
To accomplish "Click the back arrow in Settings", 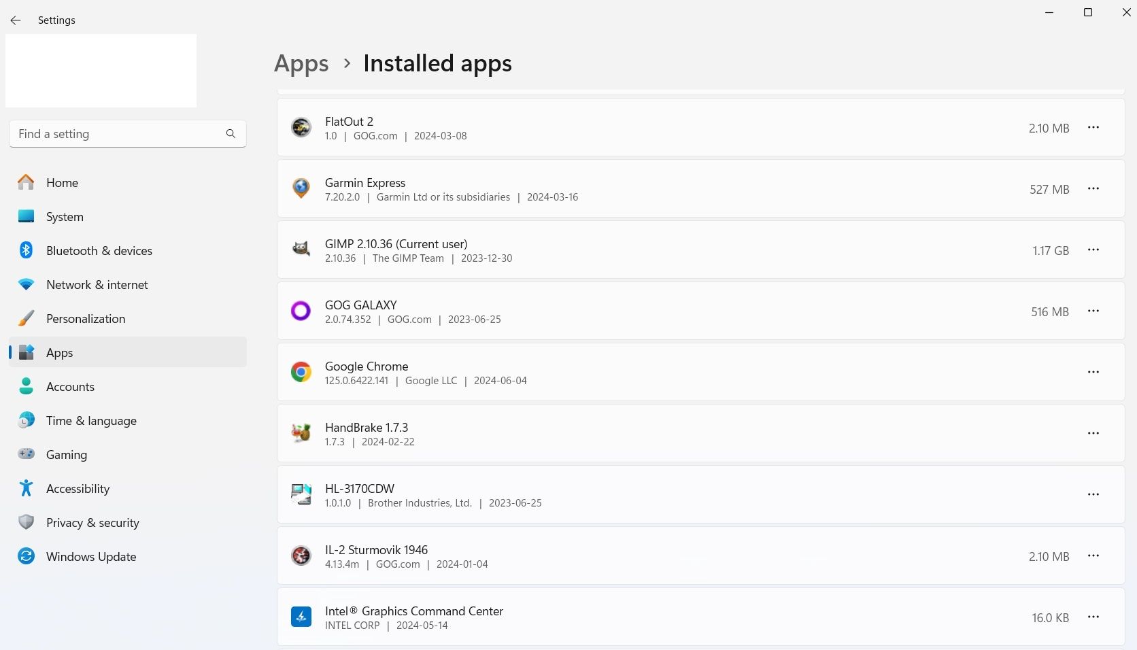I will pyautogui.click(x=16, y=20).
